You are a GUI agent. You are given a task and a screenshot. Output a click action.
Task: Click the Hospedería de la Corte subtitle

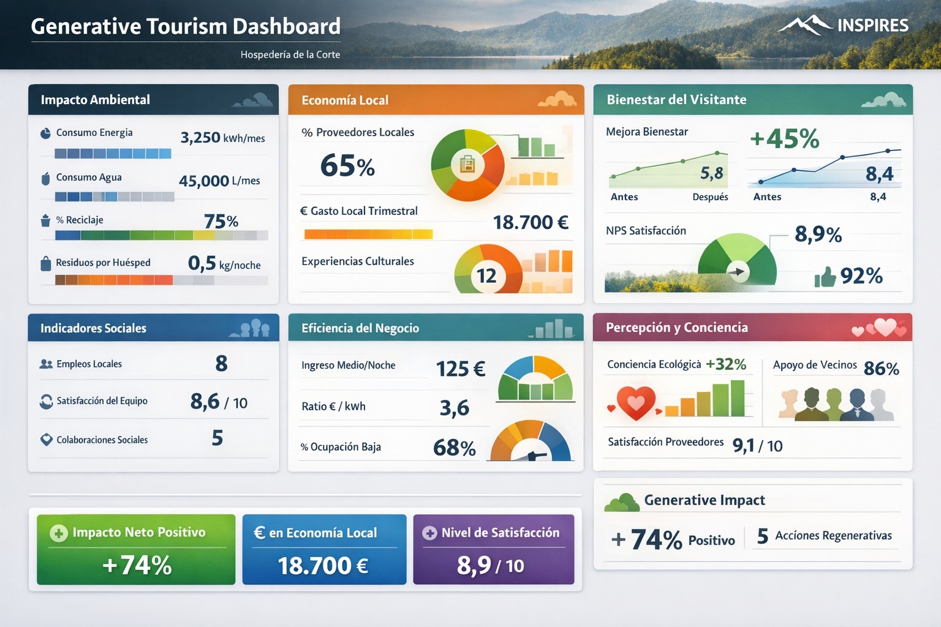[290, 54]
